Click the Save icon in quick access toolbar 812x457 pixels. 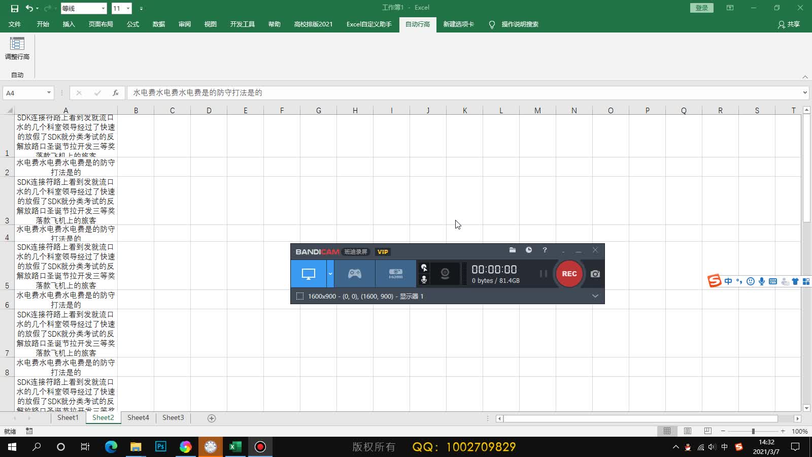click(x=14, y=8)
